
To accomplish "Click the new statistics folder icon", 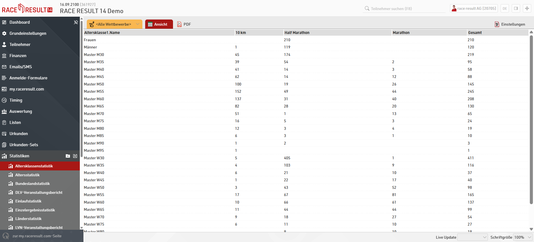I will [68, 156].
